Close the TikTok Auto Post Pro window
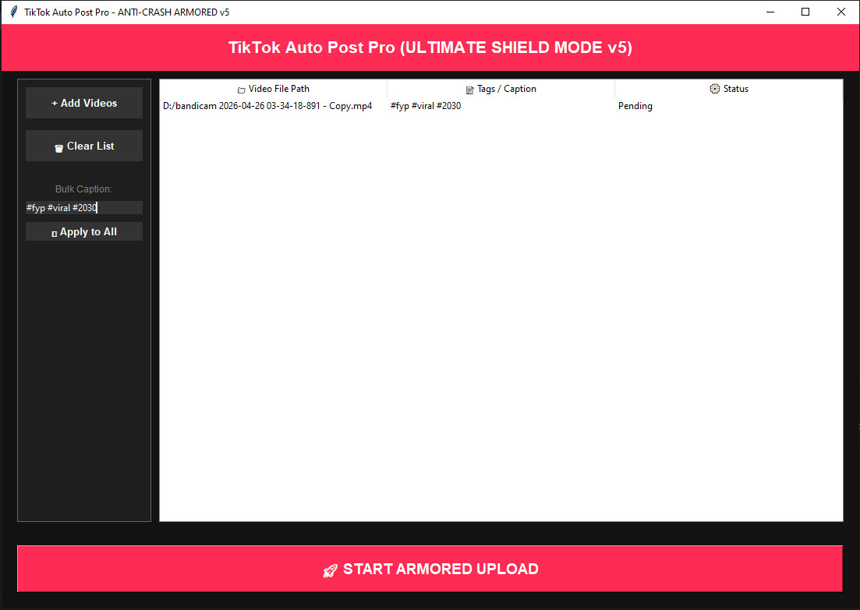The width and height of the screenshot is (860, 610). click(x=841, y=12)
